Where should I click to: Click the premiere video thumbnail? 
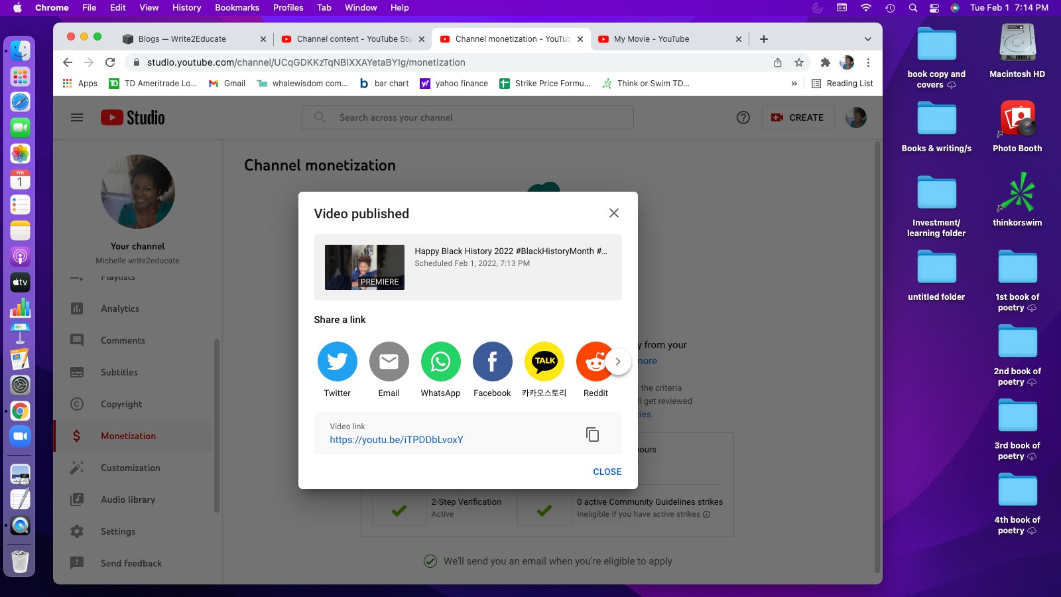pos(364,267)
